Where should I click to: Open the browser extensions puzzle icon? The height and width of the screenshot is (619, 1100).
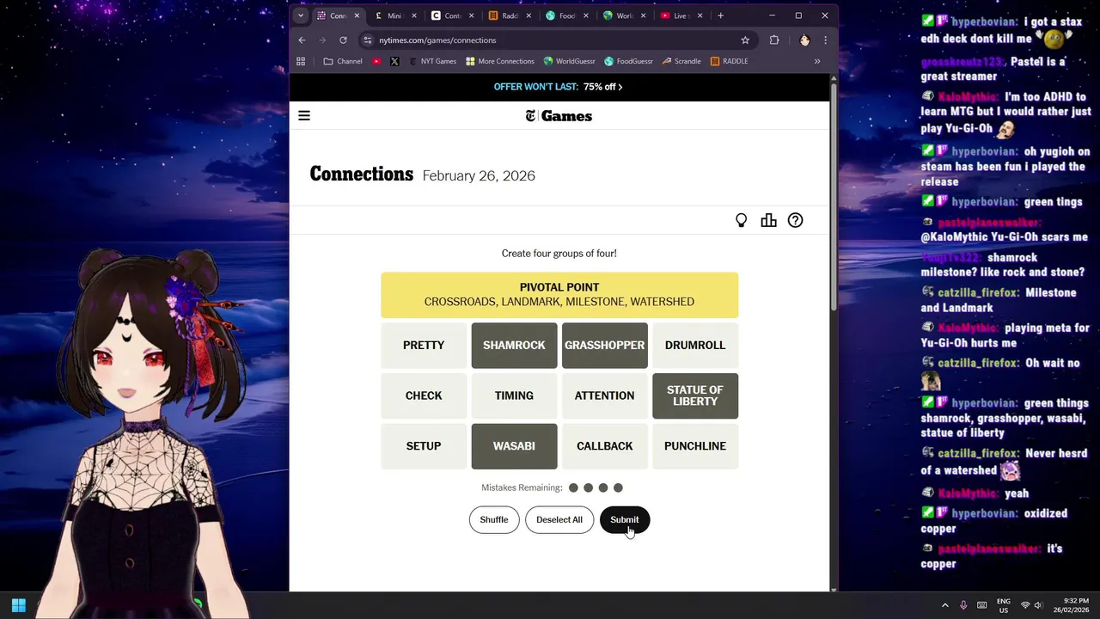click(x=774, y=40)
